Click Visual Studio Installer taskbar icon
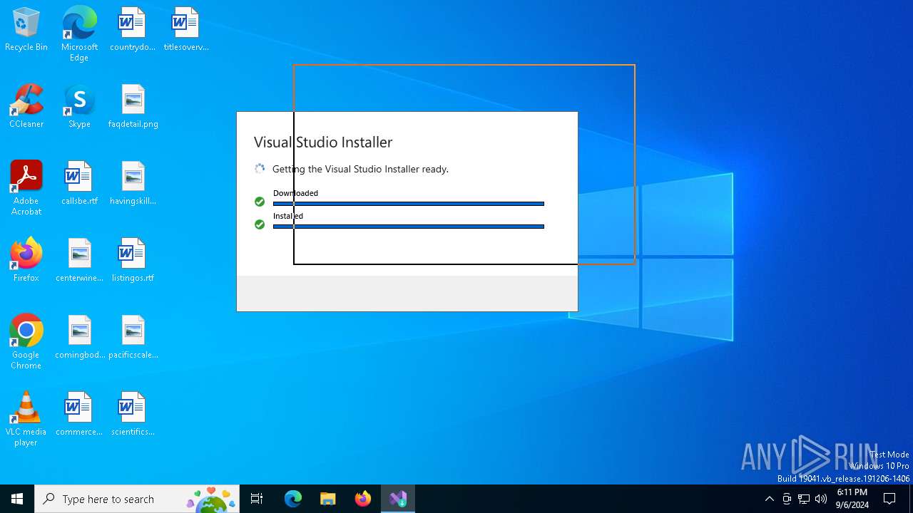 click(x=398, y=499)
